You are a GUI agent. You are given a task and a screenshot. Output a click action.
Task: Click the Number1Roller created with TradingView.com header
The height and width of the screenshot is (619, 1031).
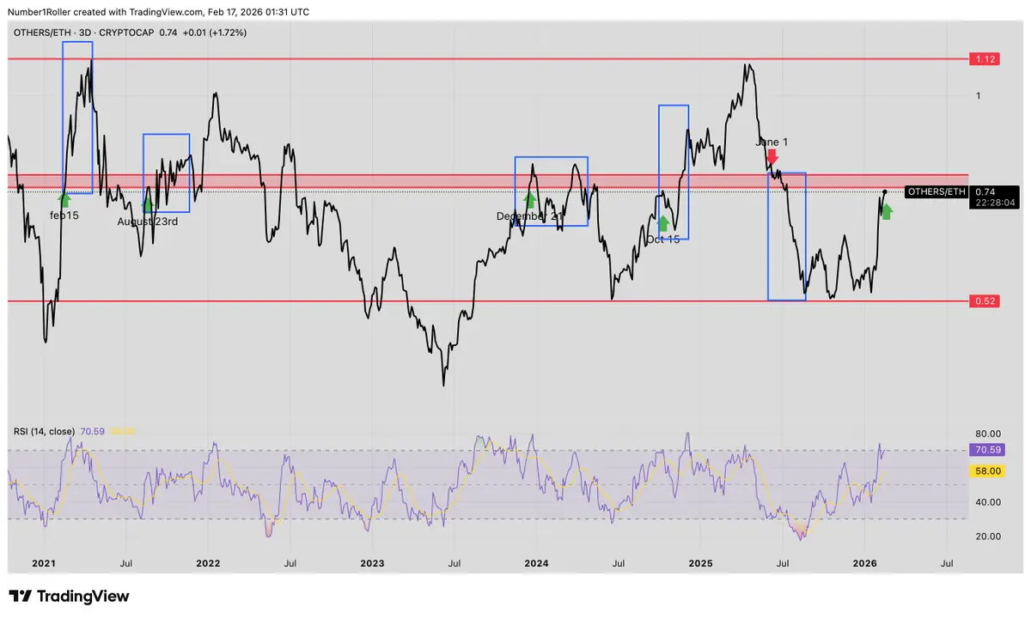point(159,12)
